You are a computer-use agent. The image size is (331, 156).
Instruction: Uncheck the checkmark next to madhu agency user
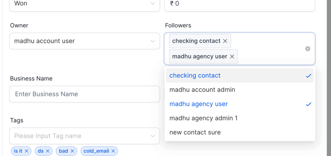click(308, 104)
